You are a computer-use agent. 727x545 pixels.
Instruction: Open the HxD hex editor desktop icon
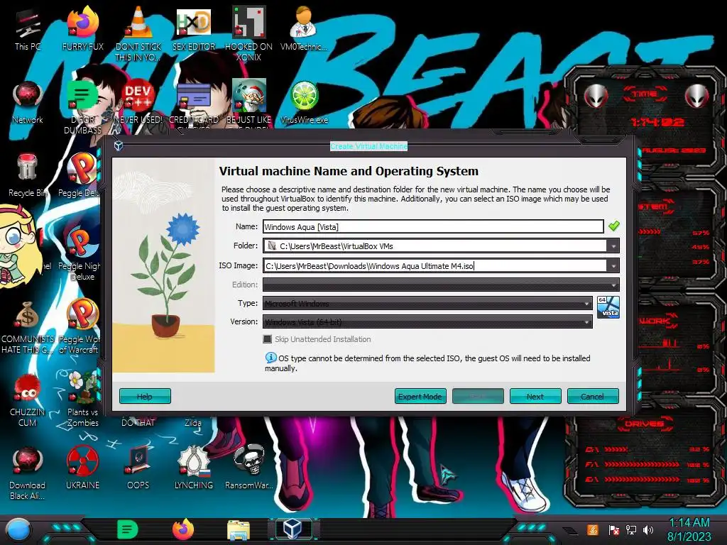(193, 28)
